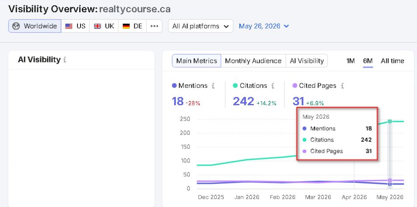Open the May 26, 2026 date picker
The image size is (417, 207).
[264, 26]
